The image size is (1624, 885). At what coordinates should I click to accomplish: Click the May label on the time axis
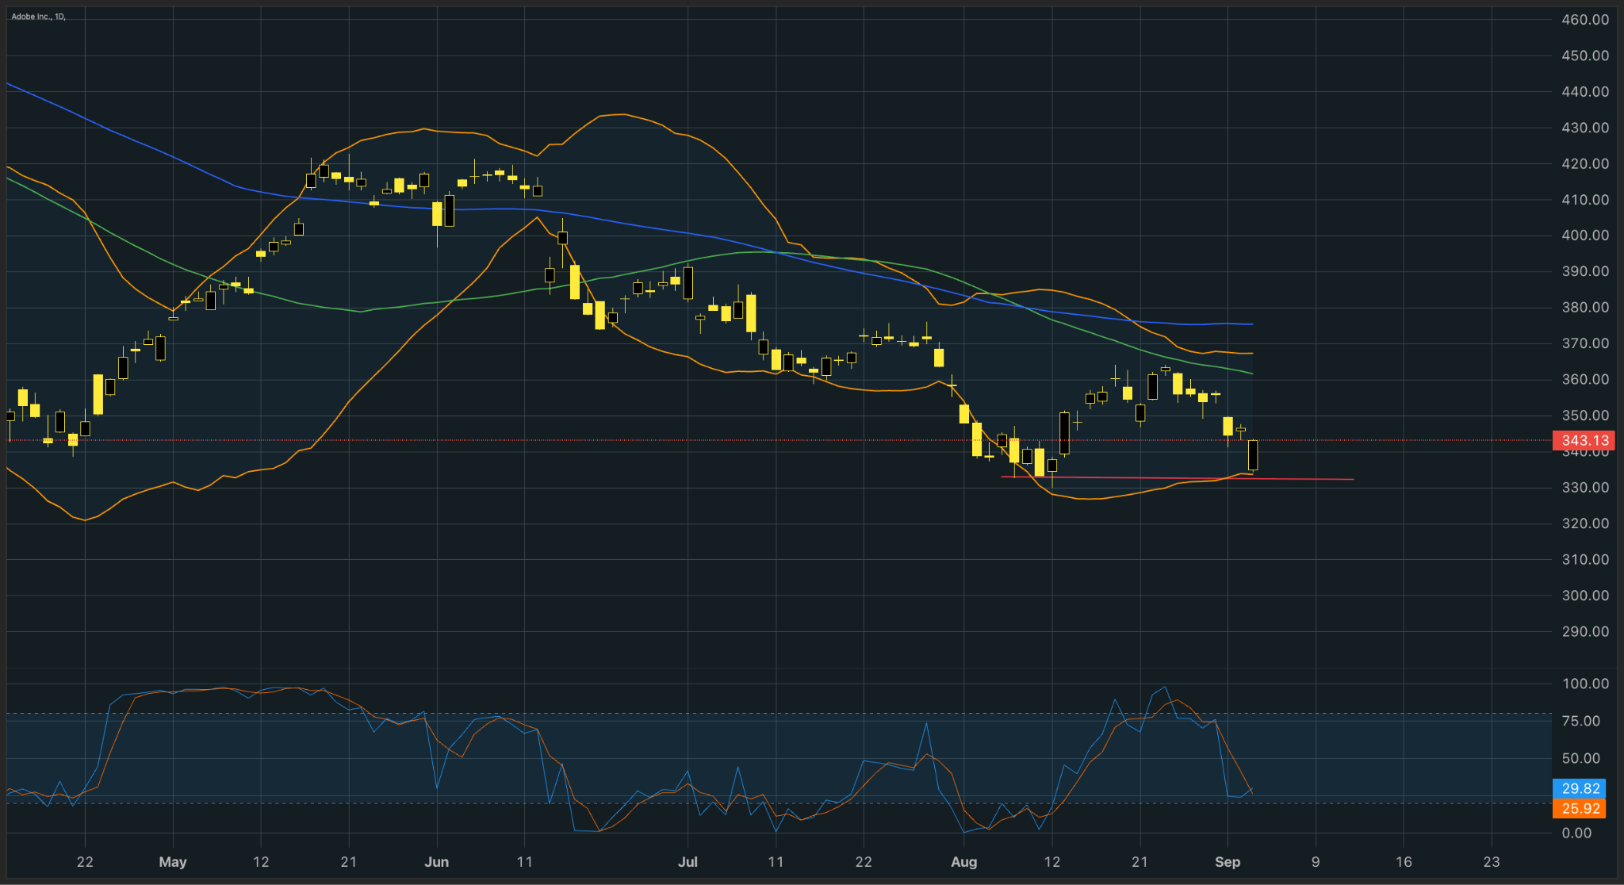pyautogui.click(x=173, y=862)
